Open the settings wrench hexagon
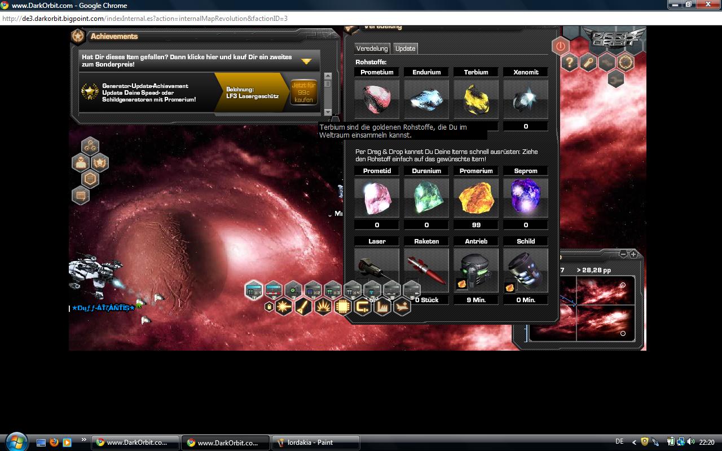The width and height of the screenshot is (722, 451). (x=588, y=63)
